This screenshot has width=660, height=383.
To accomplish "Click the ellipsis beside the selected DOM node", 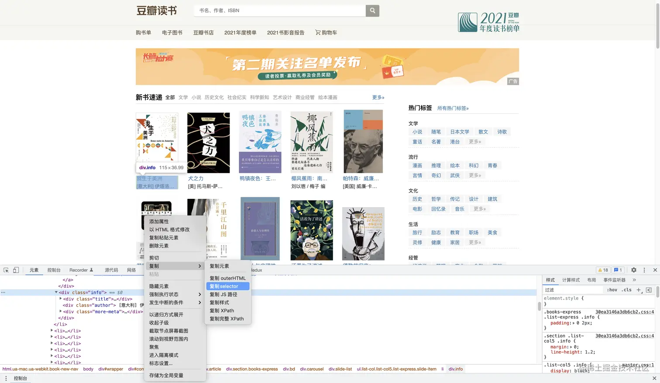I will click(x=3, y=292).
